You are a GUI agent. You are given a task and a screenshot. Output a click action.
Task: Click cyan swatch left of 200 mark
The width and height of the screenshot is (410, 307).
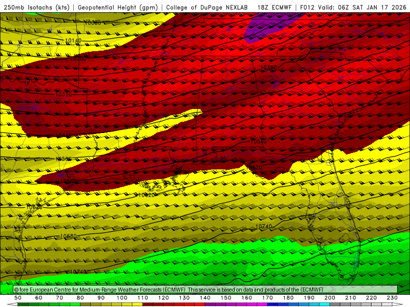point(324,304)
